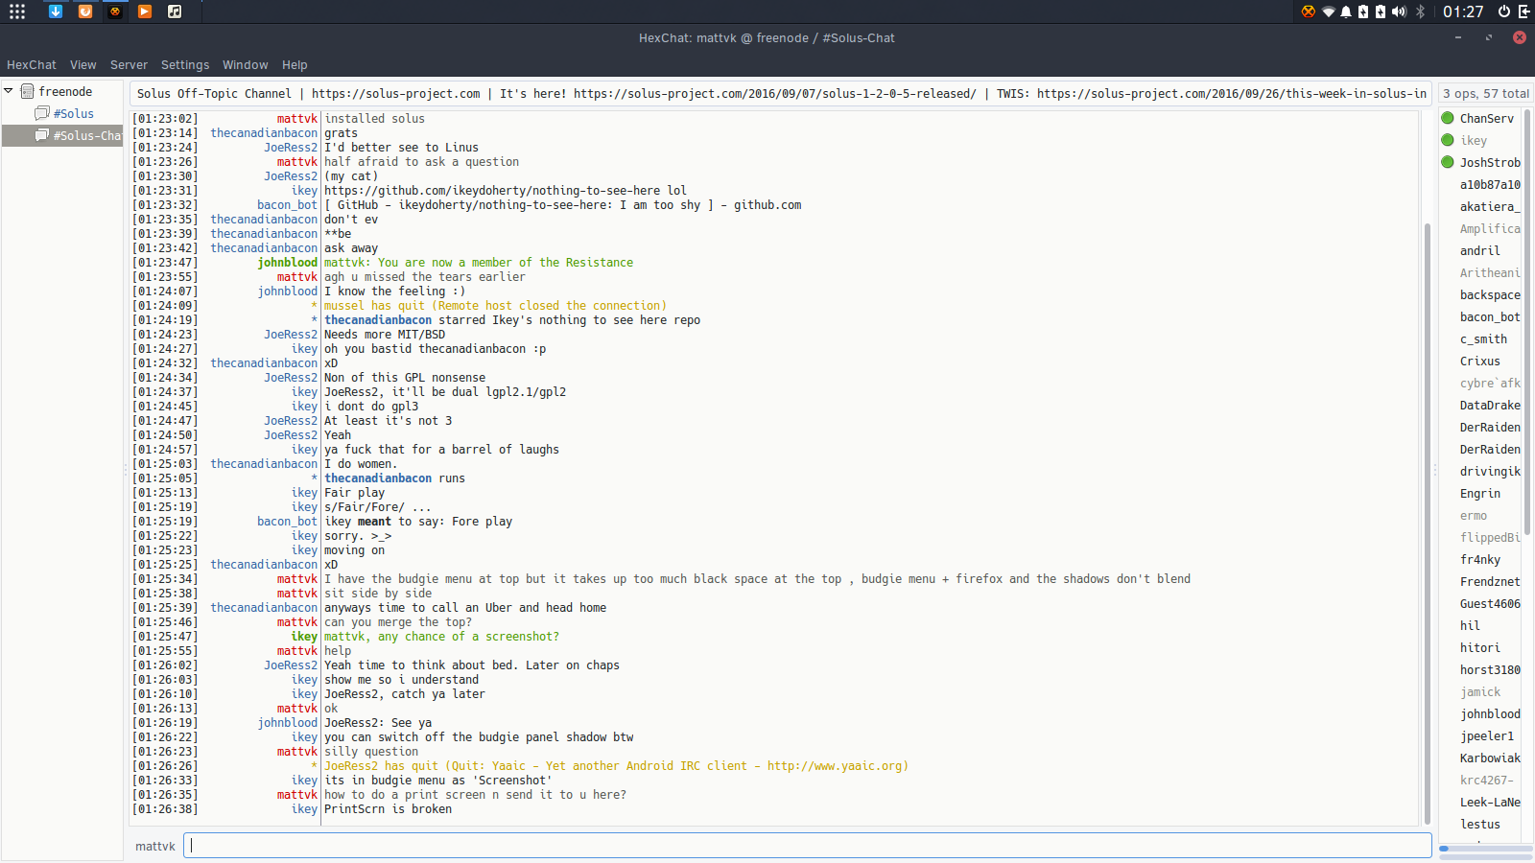Screen dimensions: 1535x863
Task: Click the log out icon
Action: 1523,12
